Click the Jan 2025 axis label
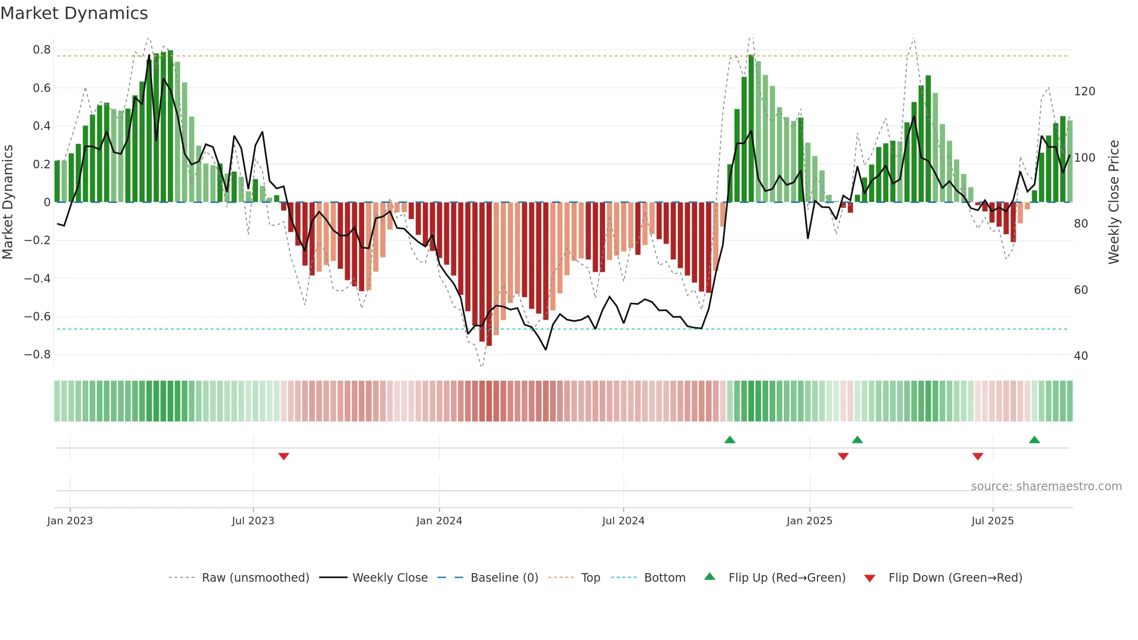Image resolution: width=1138 pixels, height=640 pixels. [810, 521]
